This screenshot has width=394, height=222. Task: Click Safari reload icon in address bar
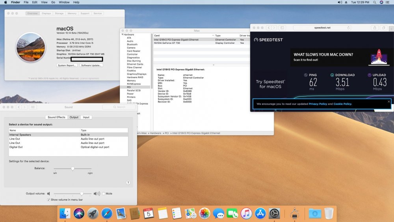(349, 28)
